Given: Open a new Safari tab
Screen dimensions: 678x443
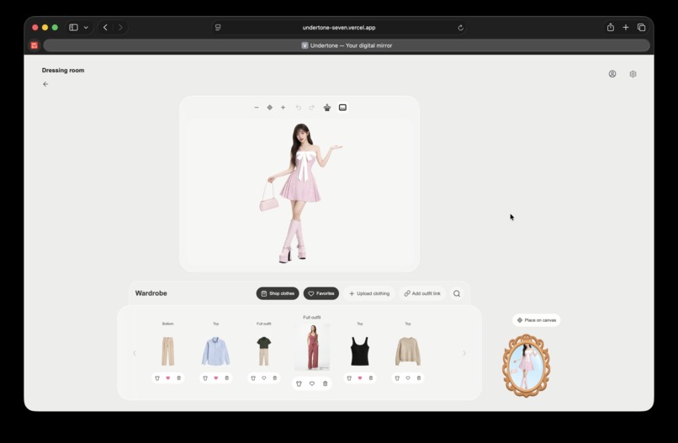Looking at the screenshot, I should pos(626,27).
